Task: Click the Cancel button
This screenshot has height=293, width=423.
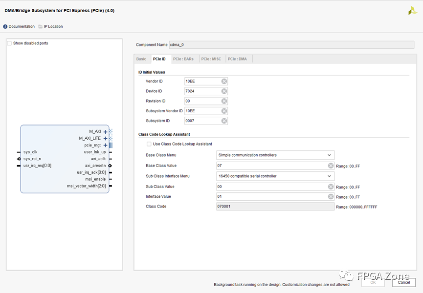Action: pyautogui.click(x=404, y=282)
